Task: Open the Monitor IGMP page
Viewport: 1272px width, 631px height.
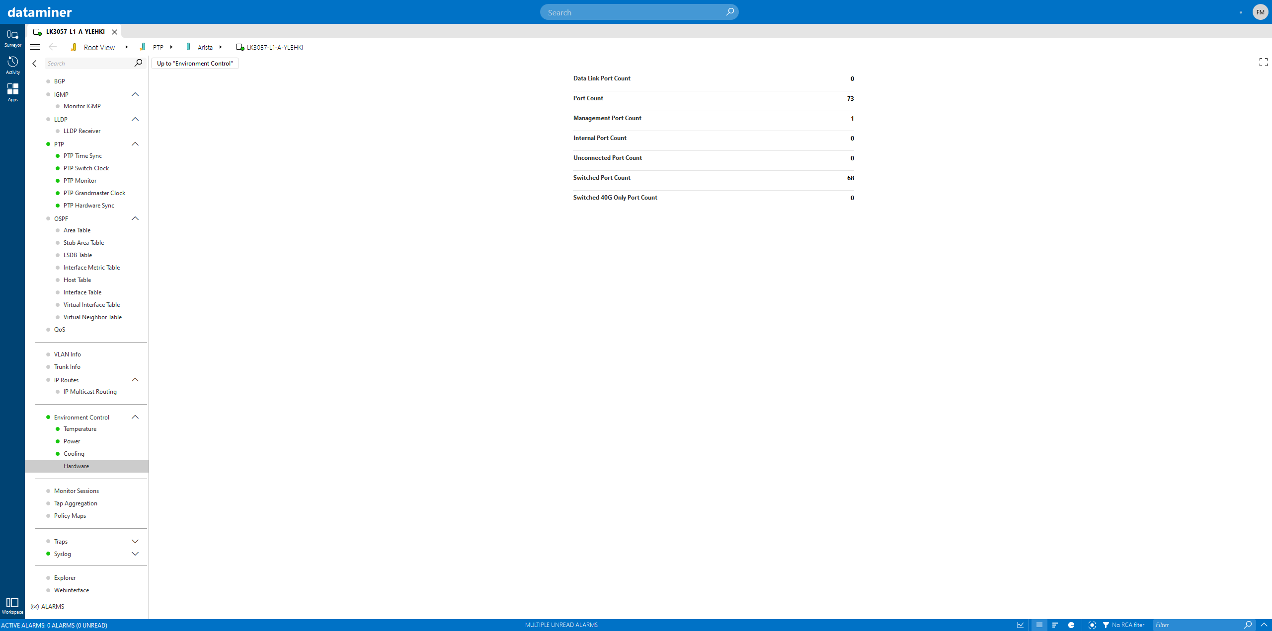Action: click(x=82, y=106)
